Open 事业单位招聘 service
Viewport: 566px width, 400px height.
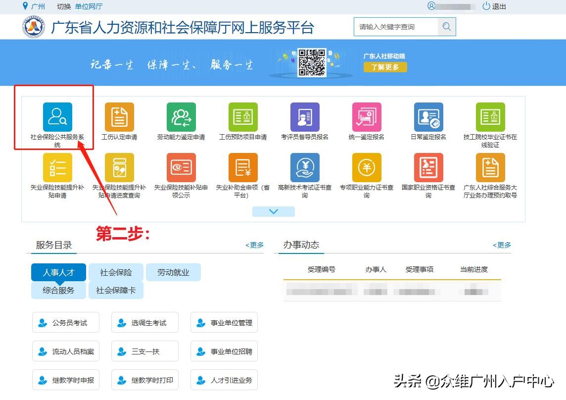(224, 351)
